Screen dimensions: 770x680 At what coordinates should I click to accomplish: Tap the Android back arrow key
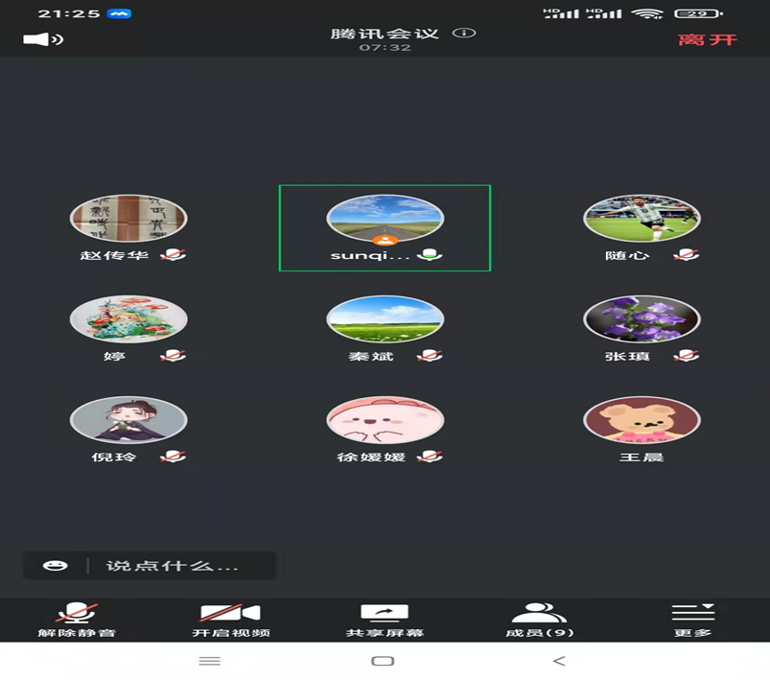tap(559, 661)
